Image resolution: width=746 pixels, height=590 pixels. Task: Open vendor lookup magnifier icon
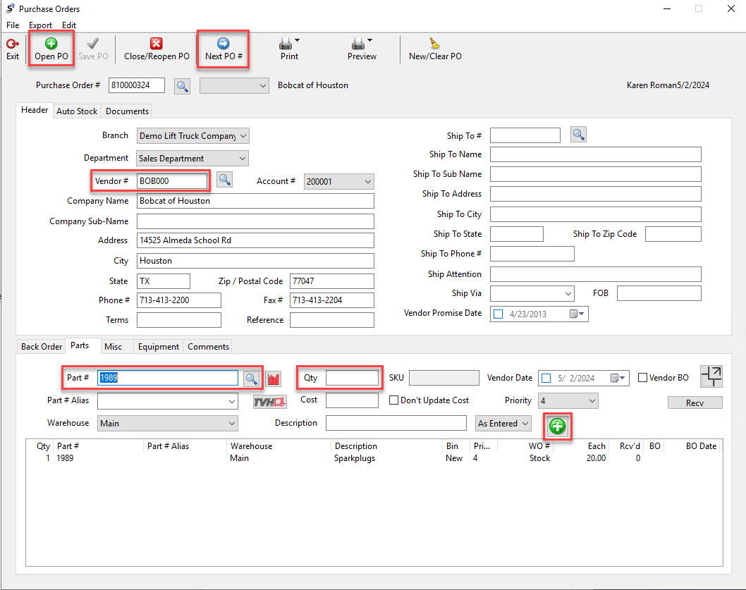click(224, 180)
